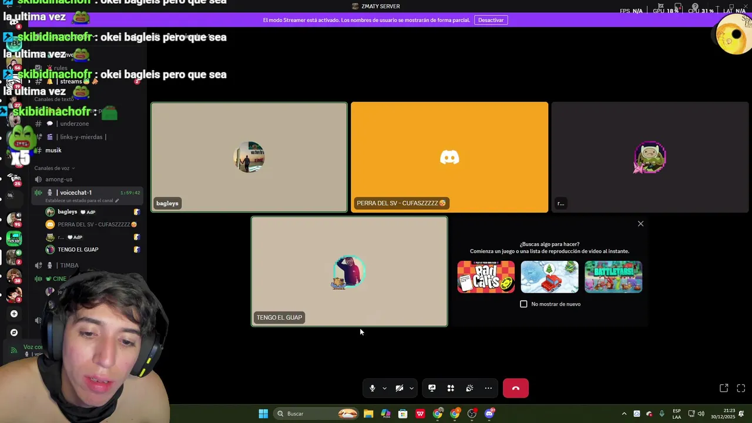Open ESP LAA language switcher
The width and height of the screenshot is (752, 423).
[677, 414]
